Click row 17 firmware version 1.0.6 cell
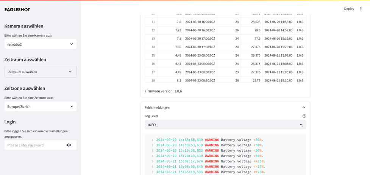 300,72
